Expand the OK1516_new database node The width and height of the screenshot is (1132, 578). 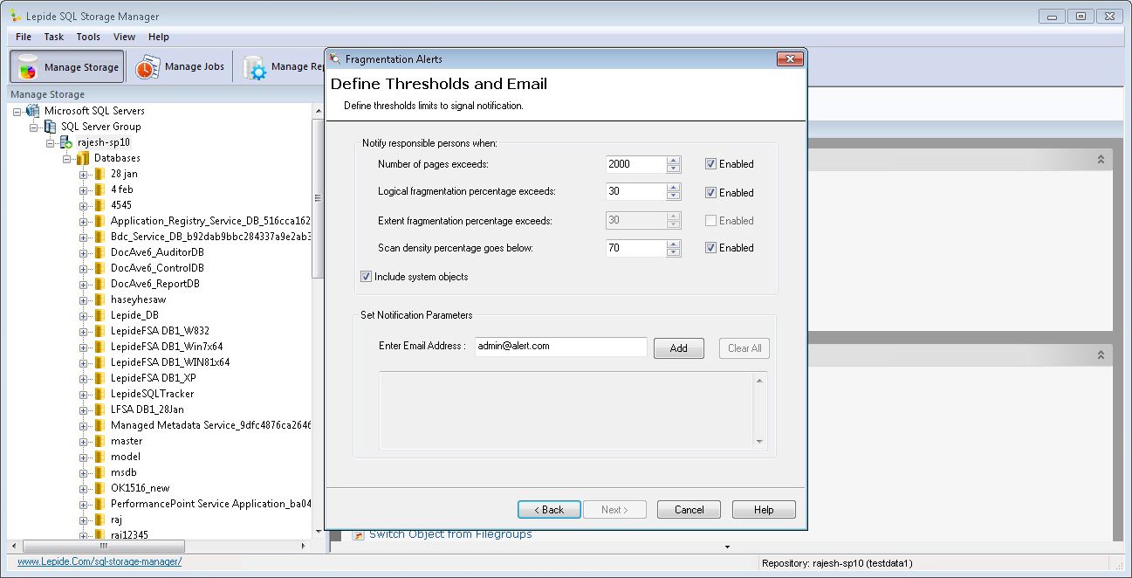84,488
